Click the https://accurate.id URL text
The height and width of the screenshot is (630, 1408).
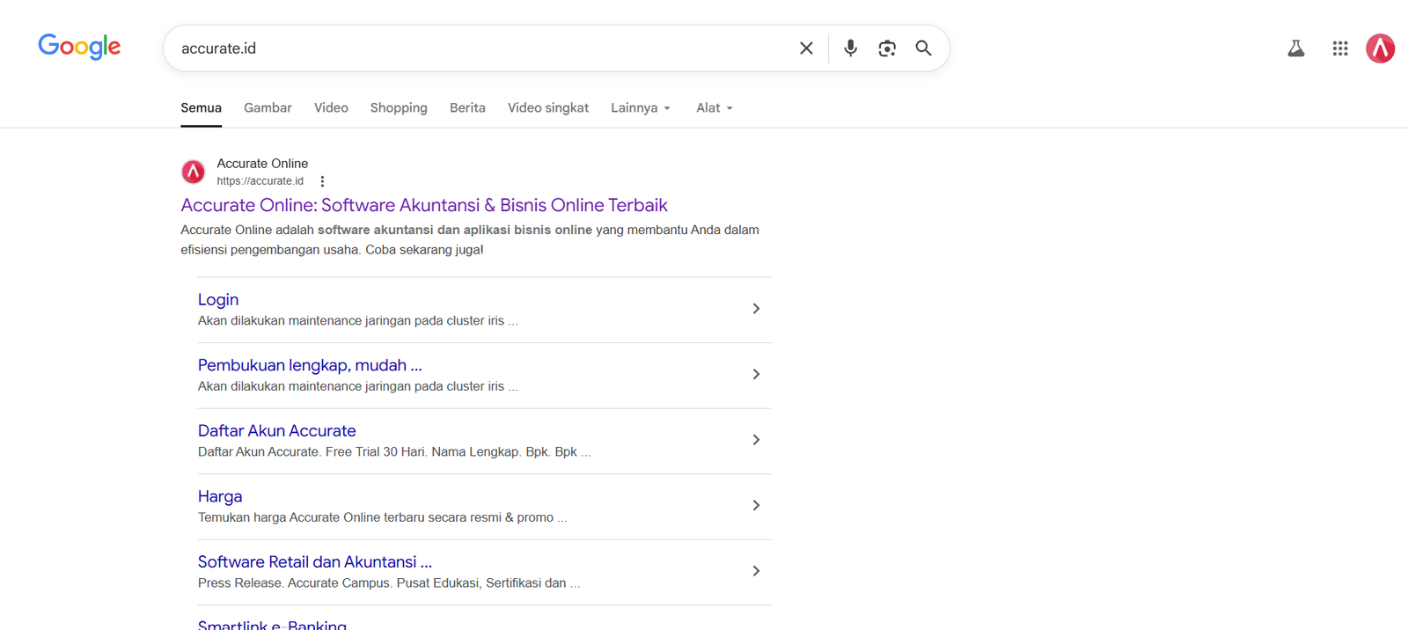(x=260, y=181)
